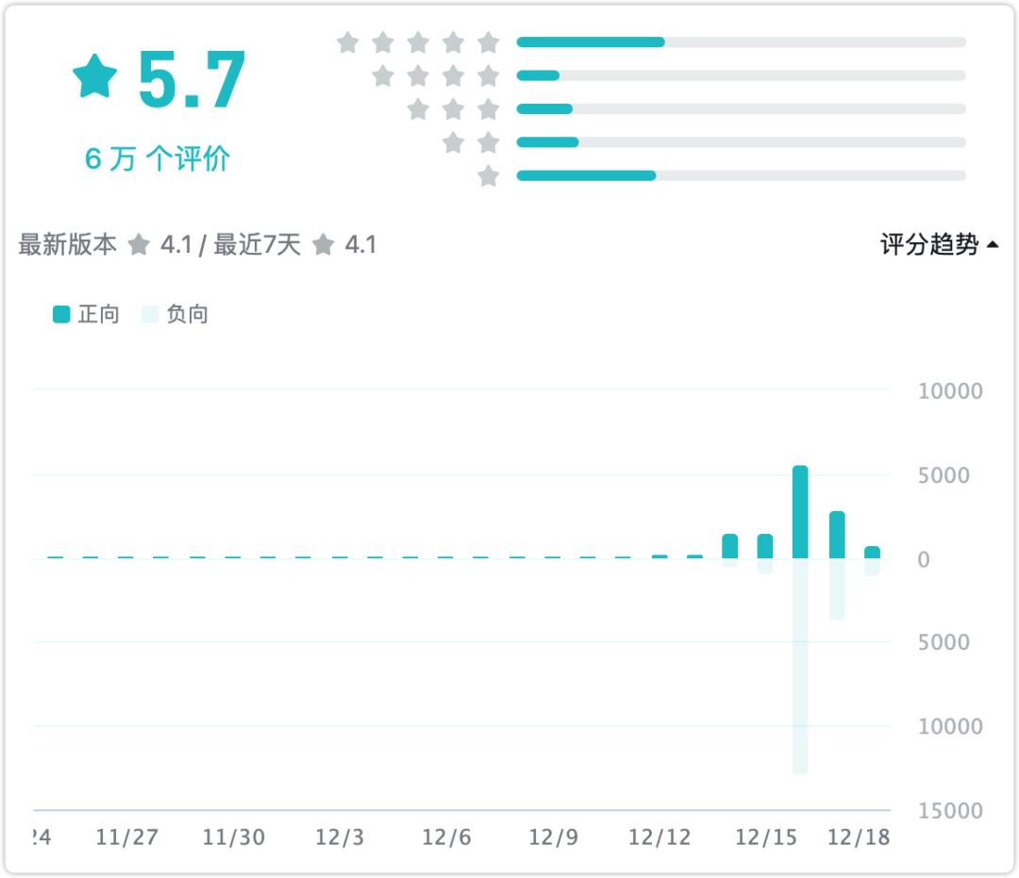The height and width of the screenshot is (878, 1019).
Task: Click the two-star rating row stars
Action: [471, 142]
